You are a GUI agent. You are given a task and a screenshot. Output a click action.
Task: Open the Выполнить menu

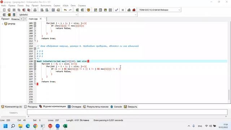coord(46,5)
